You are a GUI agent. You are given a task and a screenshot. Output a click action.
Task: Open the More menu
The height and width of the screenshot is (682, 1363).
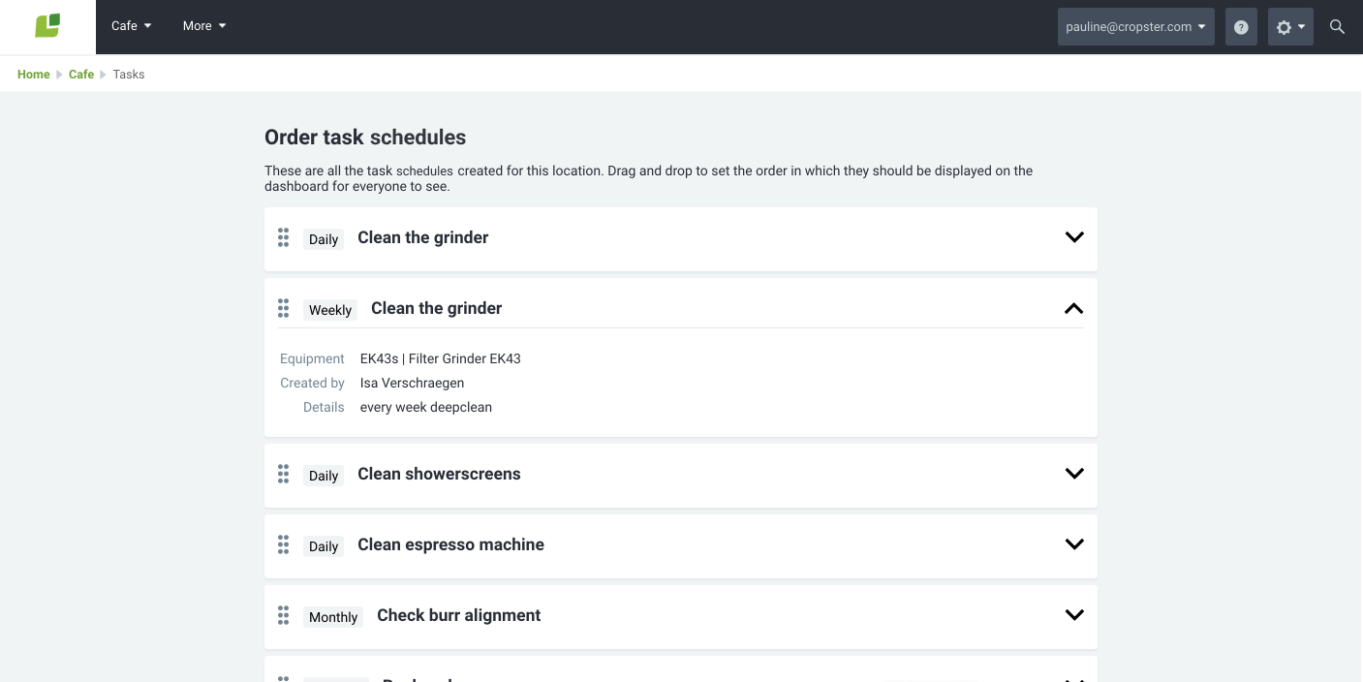click(203, 26)
